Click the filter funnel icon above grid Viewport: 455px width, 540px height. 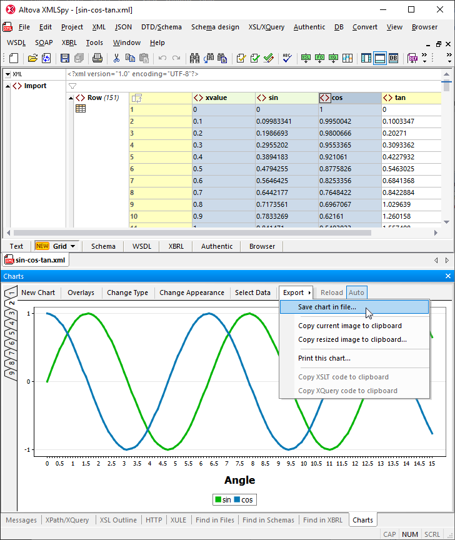72,86
